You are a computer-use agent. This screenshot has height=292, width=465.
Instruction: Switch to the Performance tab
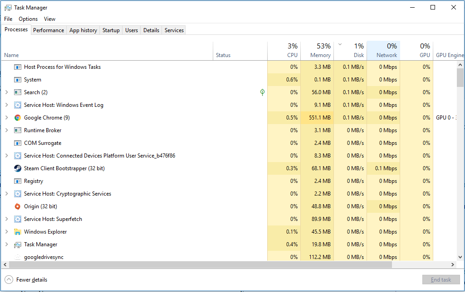tap(49, 30)
